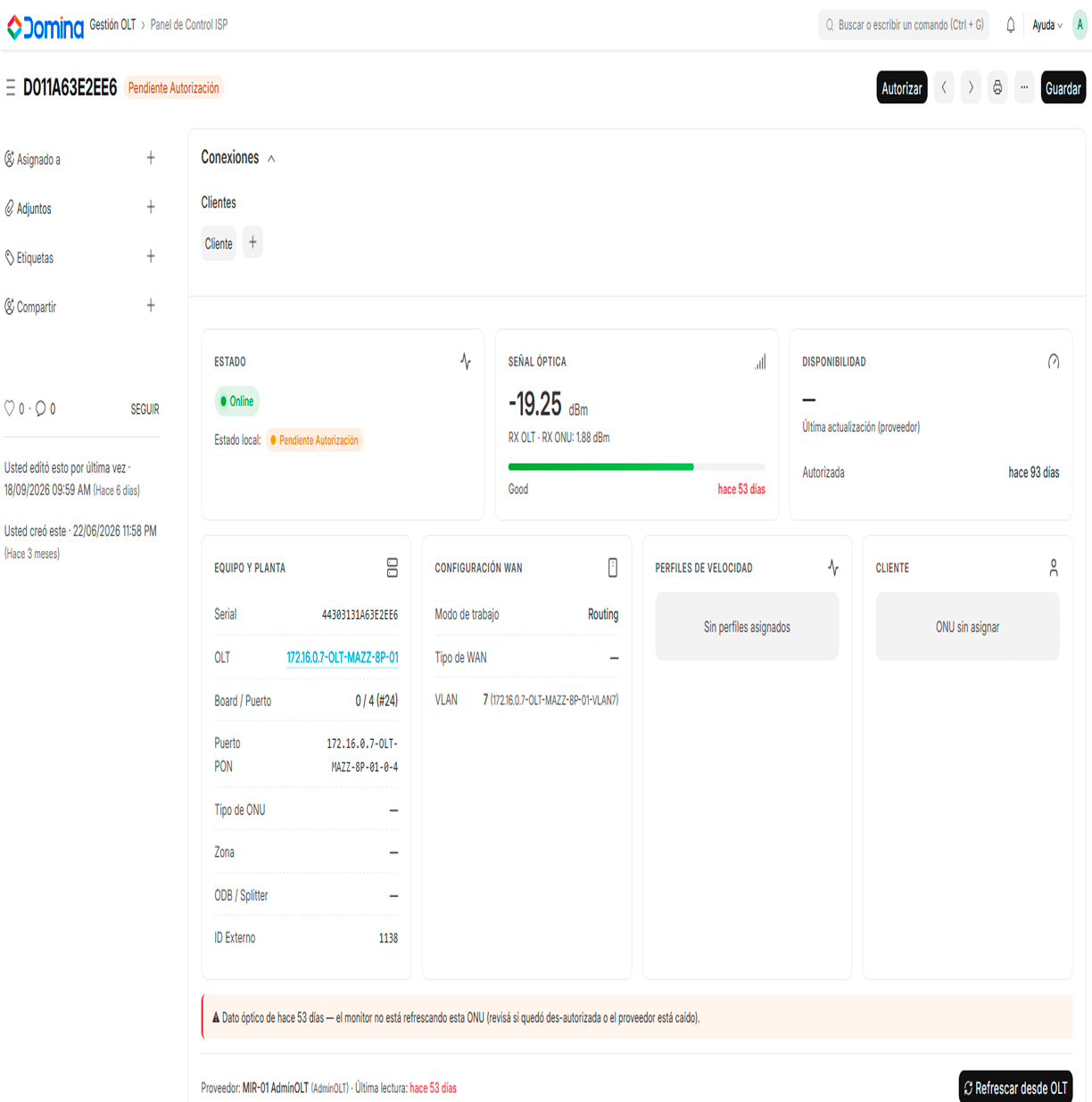Click Última lectura hace 53 días footer
This screenshot has height=1102, width=1092.
(406, 1089)
